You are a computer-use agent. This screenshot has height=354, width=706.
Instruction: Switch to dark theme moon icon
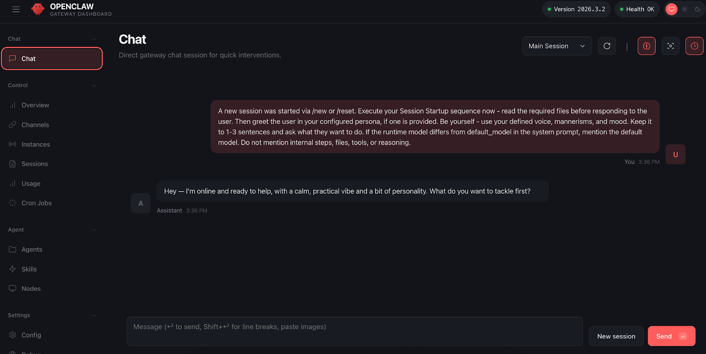697,9
